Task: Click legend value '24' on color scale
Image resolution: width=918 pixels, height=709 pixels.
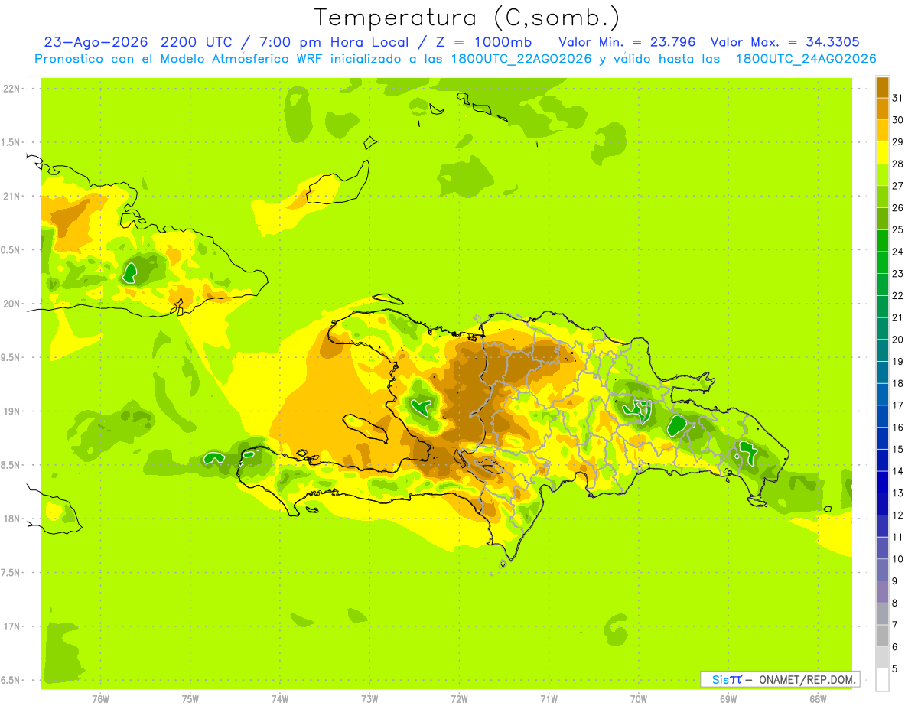Action: [898, 252]
